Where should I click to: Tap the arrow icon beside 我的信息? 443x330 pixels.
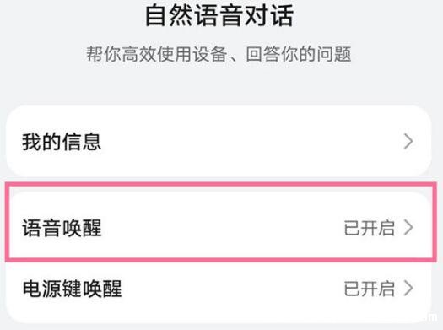point(408,142)
